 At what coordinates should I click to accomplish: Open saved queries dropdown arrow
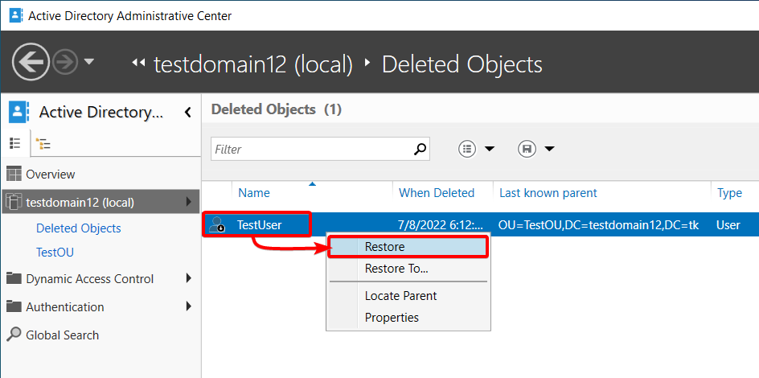click(549, 149)
